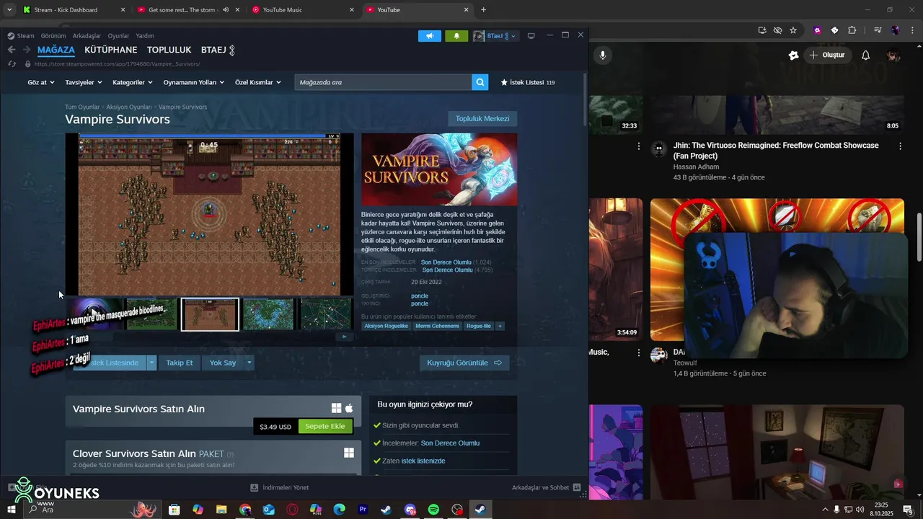Image resolution: width=923 pixels, height=519 pixels.
Task: Open Steam notifications bell
Action: tap(456, 36)
